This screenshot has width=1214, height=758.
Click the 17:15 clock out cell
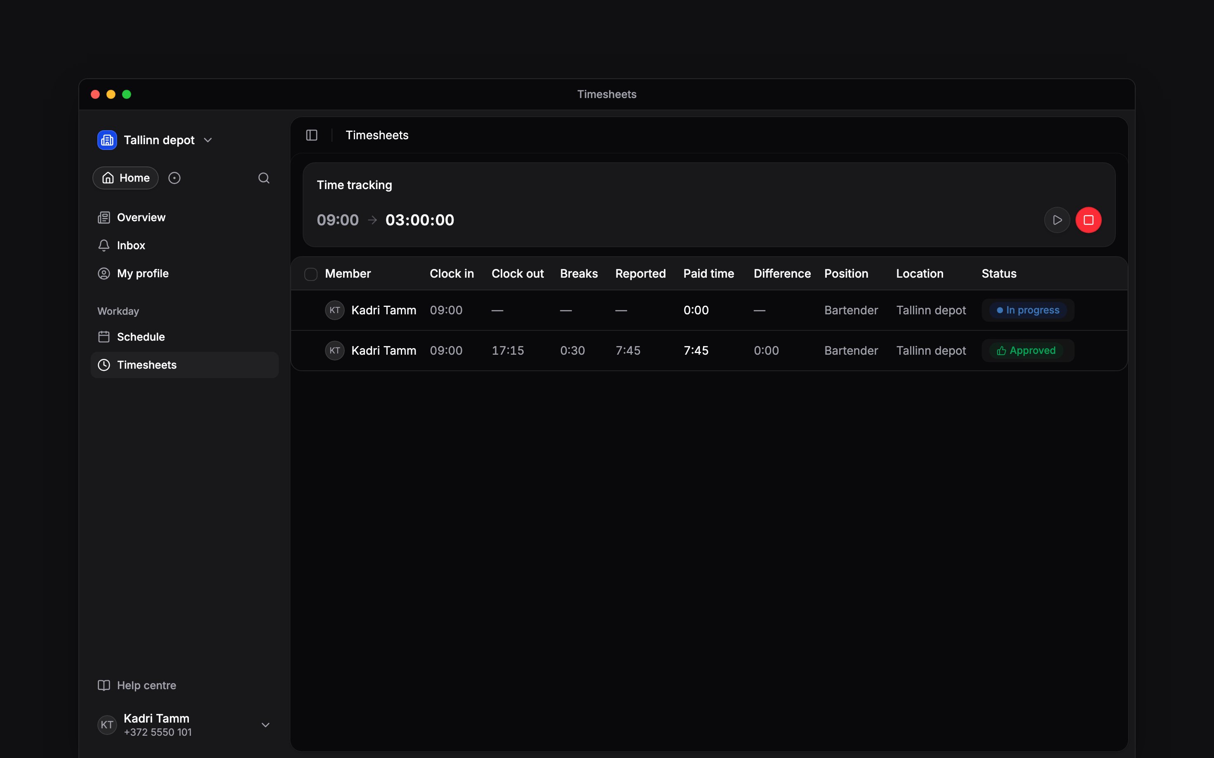(508, 351)
